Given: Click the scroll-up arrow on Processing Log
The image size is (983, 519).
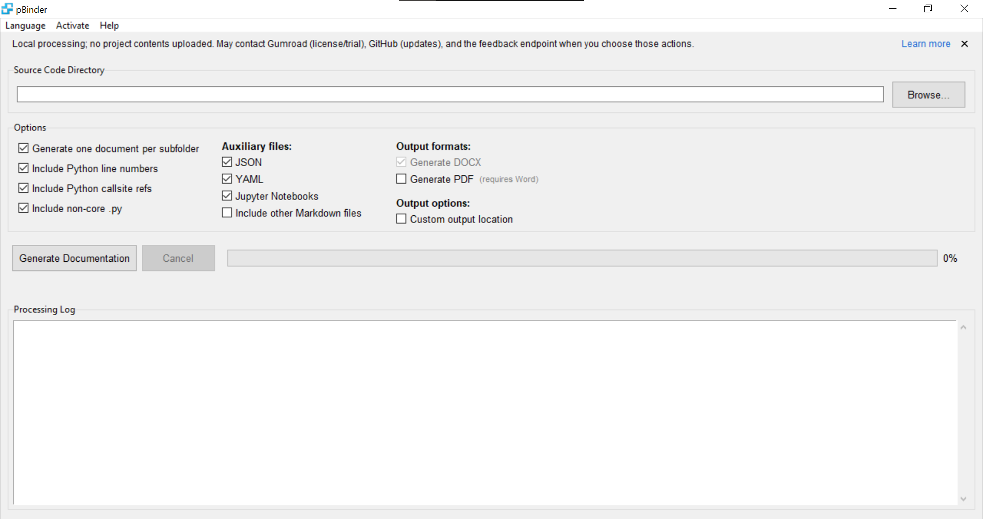Looking at the screenshot, I should (963, 327).
